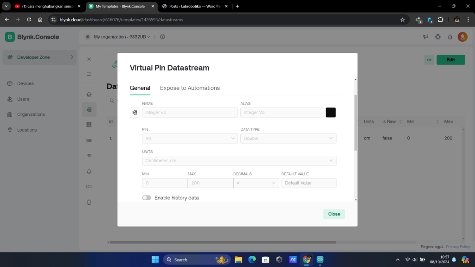This screenshot has height=267, width=475.
Task: Open the announcements megaphone icon
Action: pos(425,37)
